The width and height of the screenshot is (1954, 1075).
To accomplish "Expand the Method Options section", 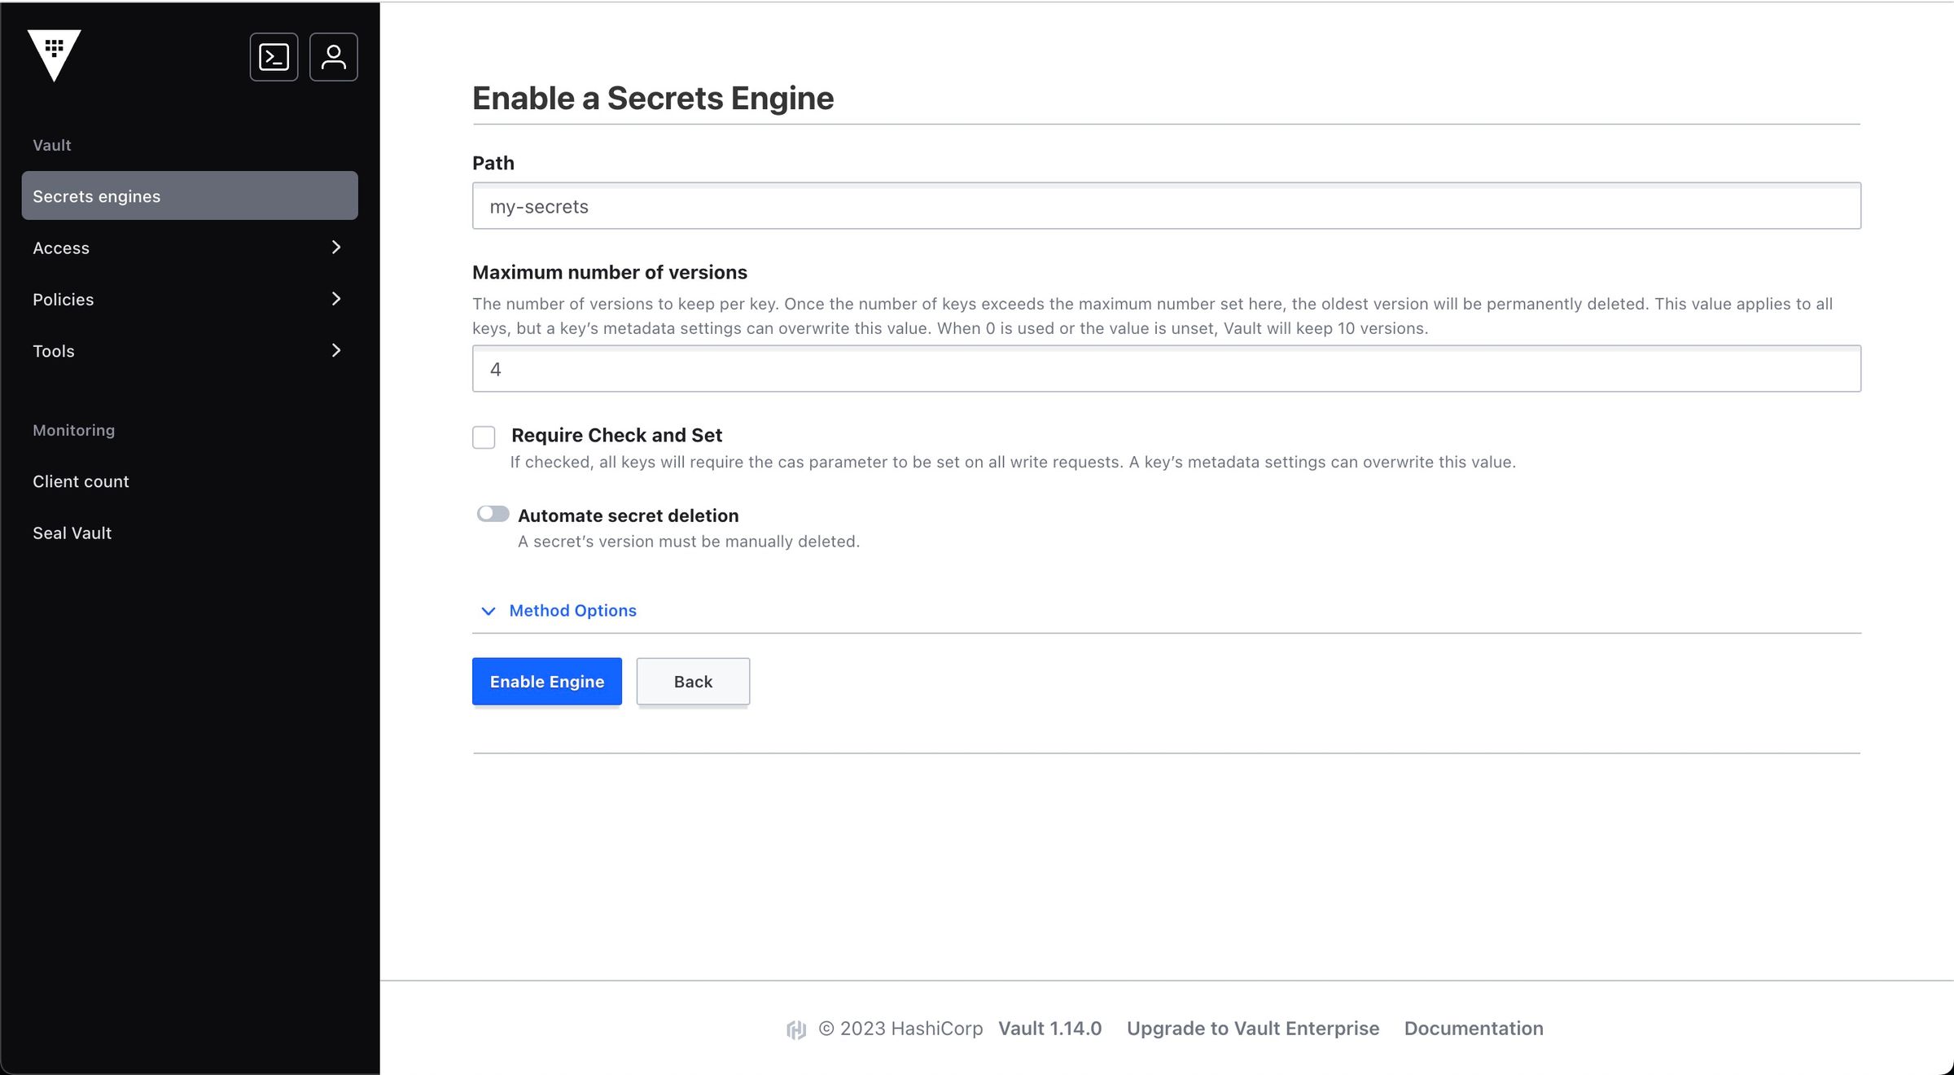I will [x=572, y=611].
